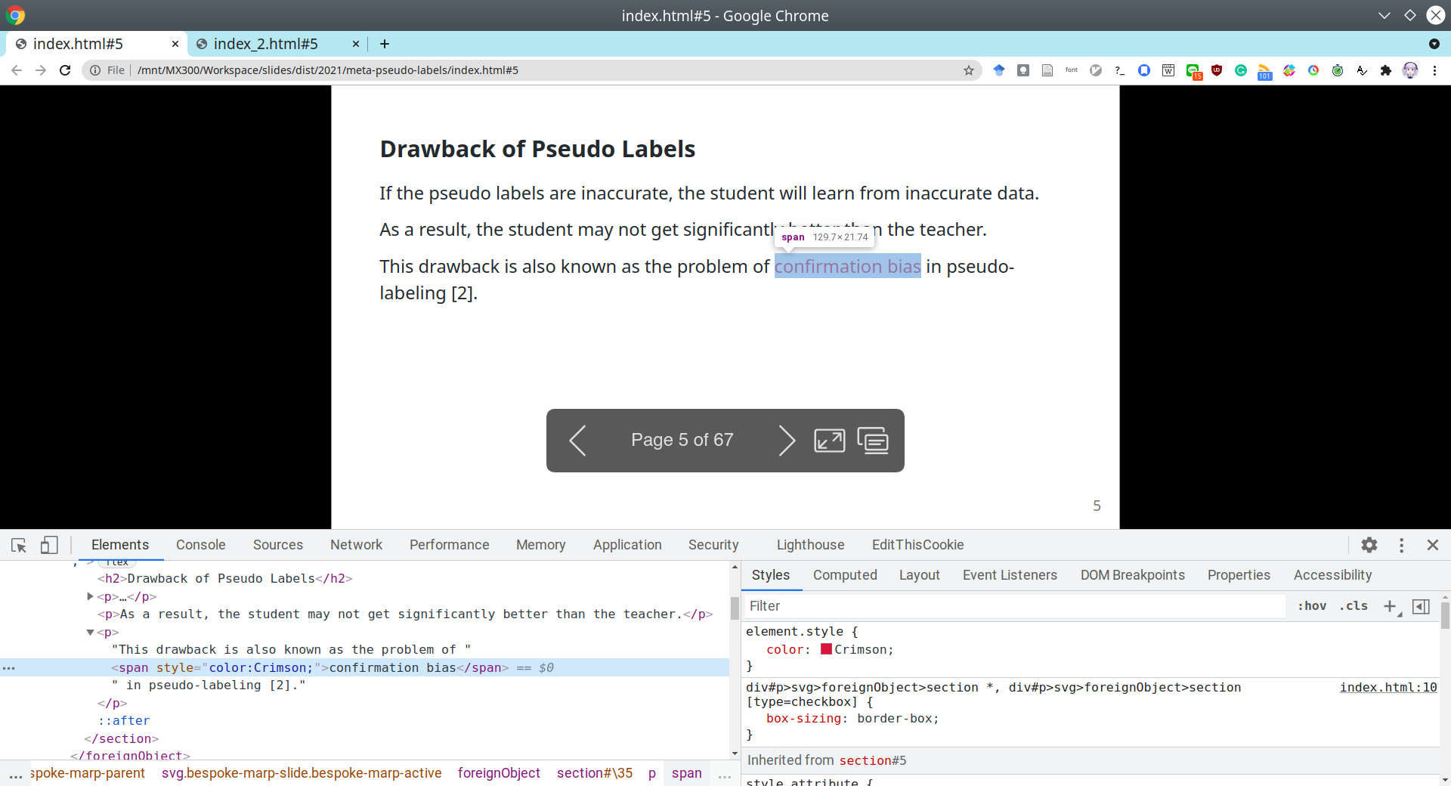Enable the :hov element state toggle

[x=1313, y=606]
